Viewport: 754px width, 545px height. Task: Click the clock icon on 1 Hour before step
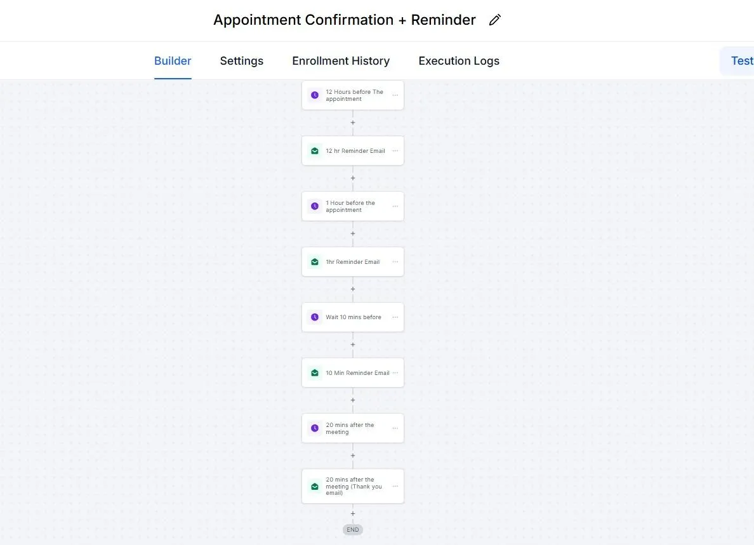315,206
